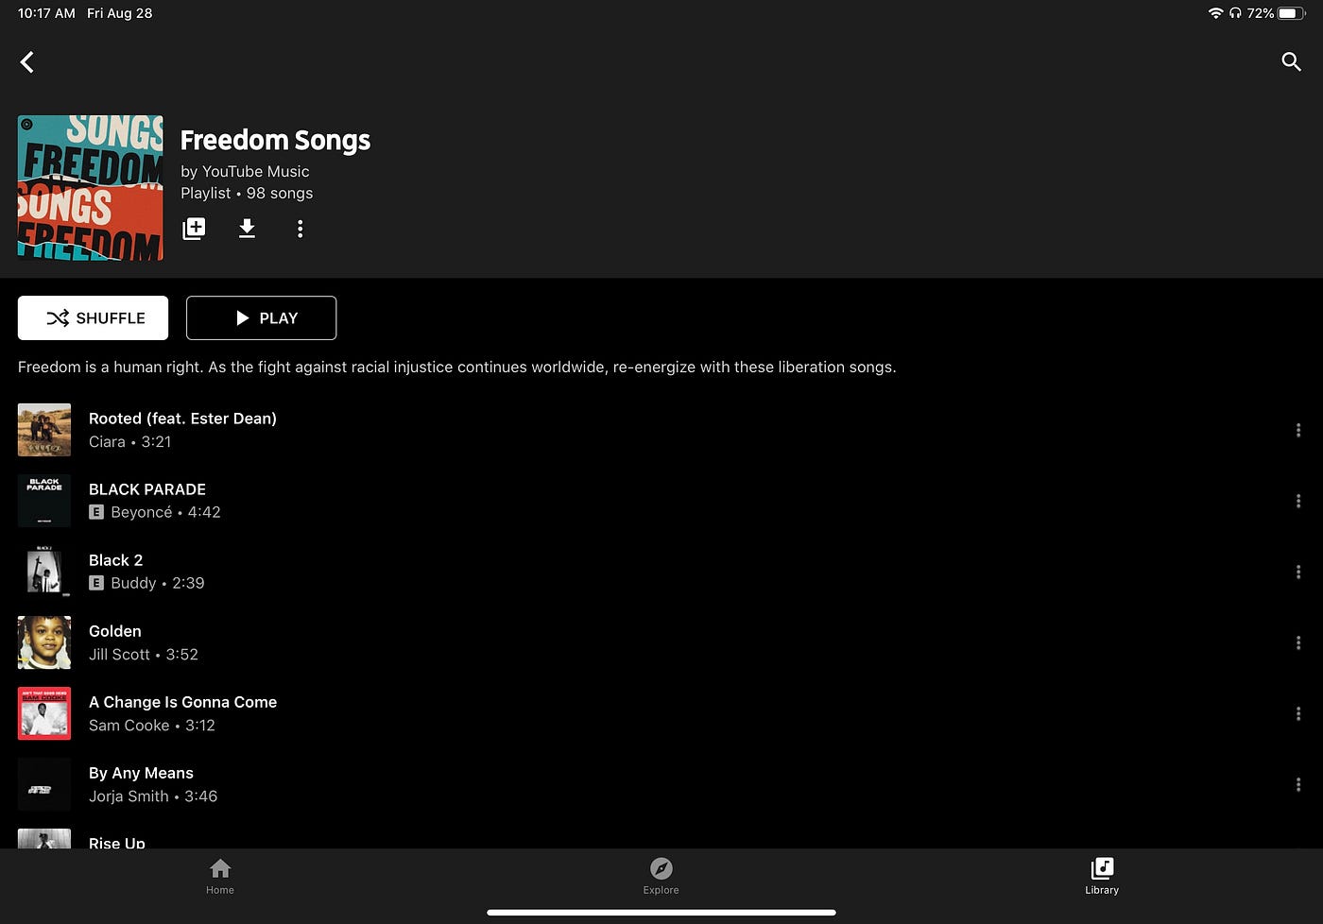Play the song BLACK PARADE
This screenshot has width=1323, height=924.
[x=147, y=489]
